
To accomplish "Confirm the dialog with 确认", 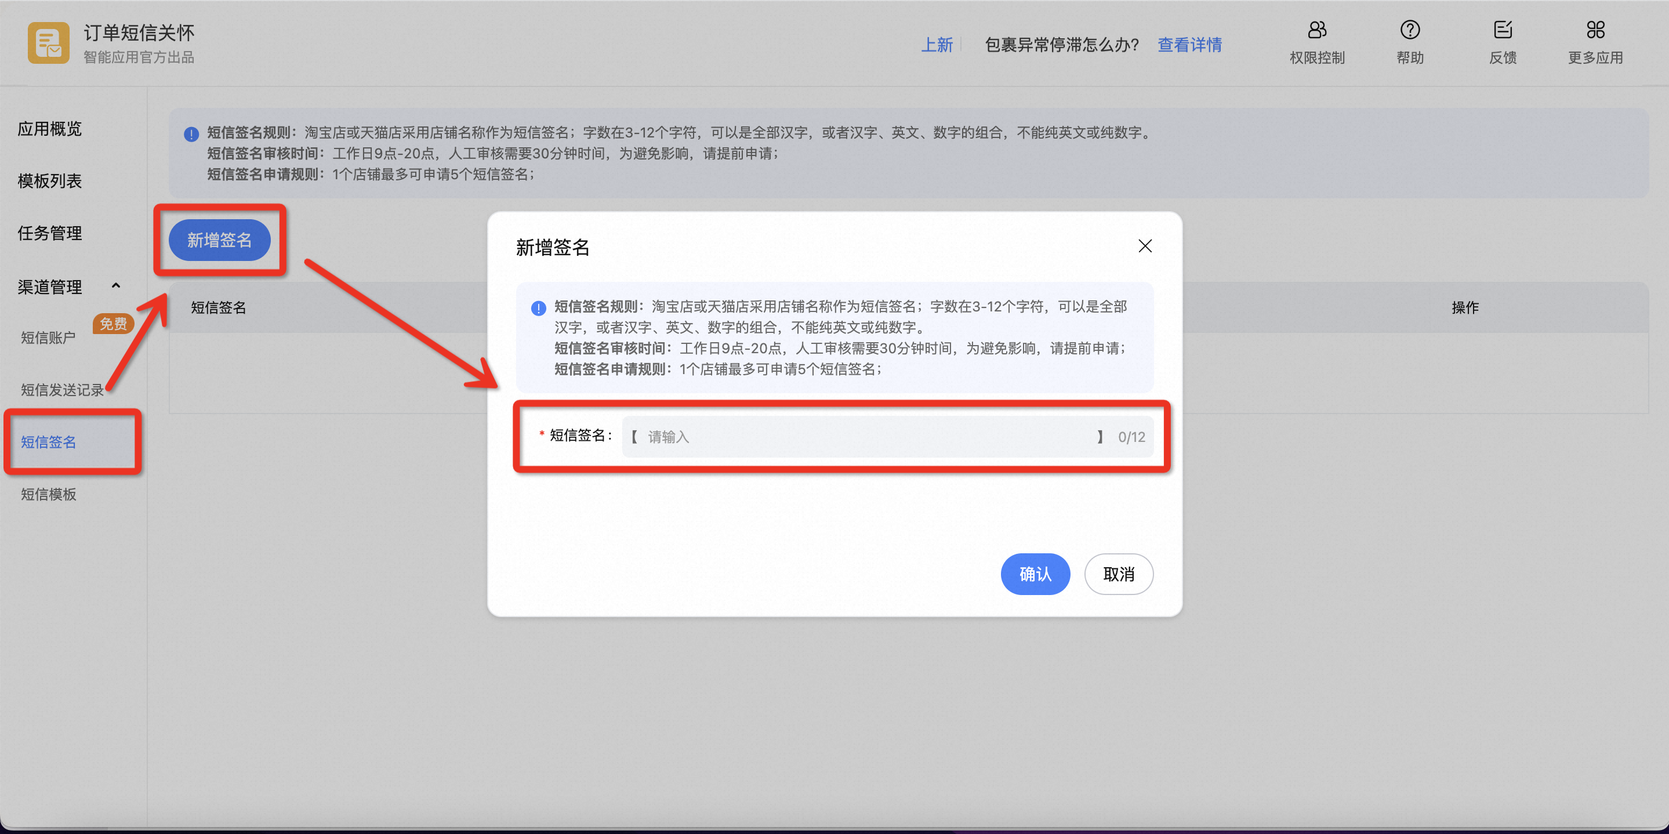I will (1035, 574).
